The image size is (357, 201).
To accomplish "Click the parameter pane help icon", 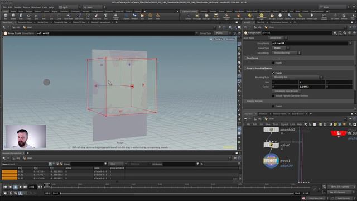I will tap(355, 33).
